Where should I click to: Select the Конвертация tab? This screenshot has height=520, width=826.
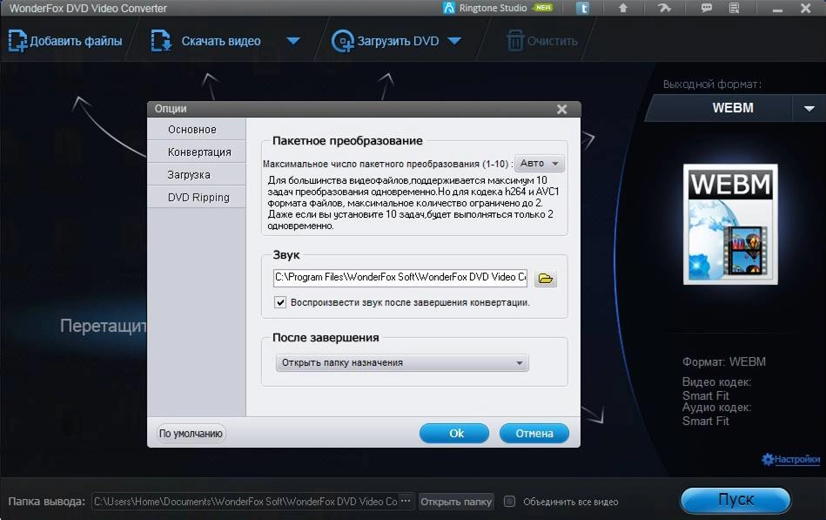pos(197,152)
